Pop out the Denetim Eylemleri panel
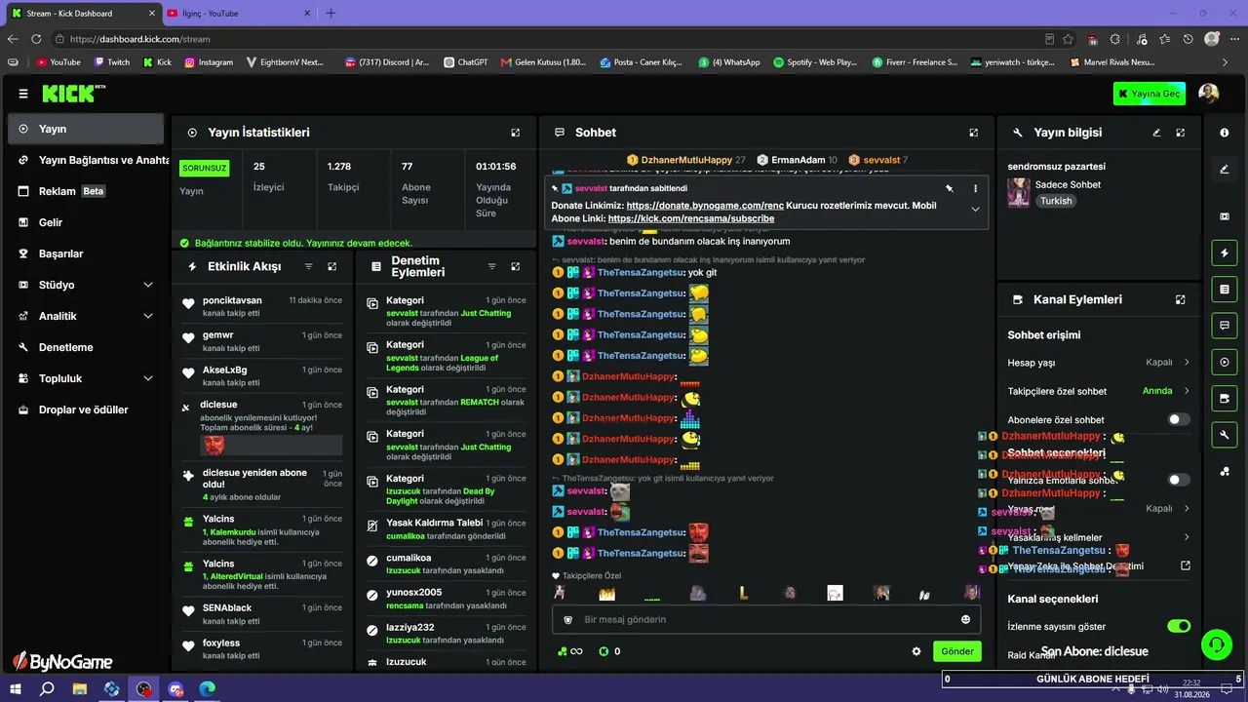Viewport: 1248px width, 702px height. [516, 266]
